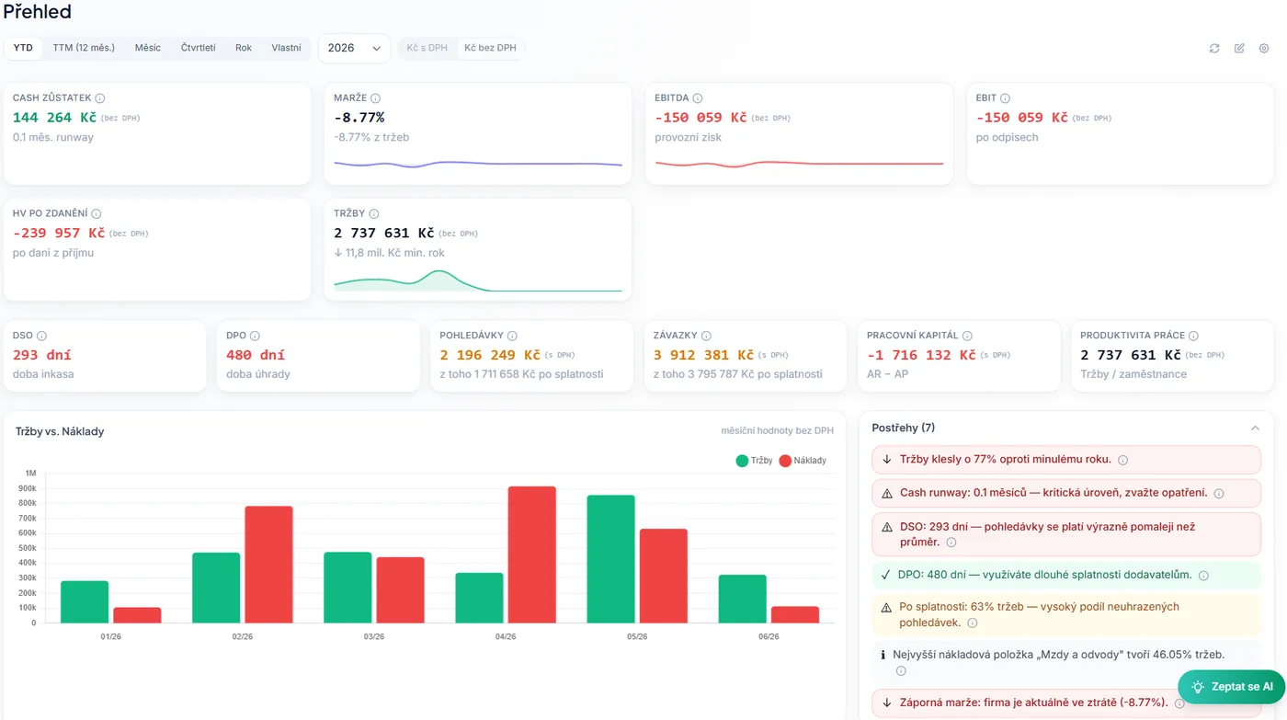Click the EBITDA value -150 059 Kč

[700, 118]
